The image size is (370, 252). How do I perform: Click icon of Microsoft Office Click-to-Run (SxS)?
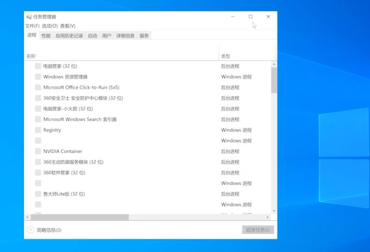coord(38,87)
